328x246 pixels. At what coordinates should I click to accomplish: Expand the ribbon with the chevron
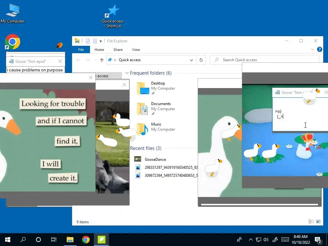coord(313,50)
